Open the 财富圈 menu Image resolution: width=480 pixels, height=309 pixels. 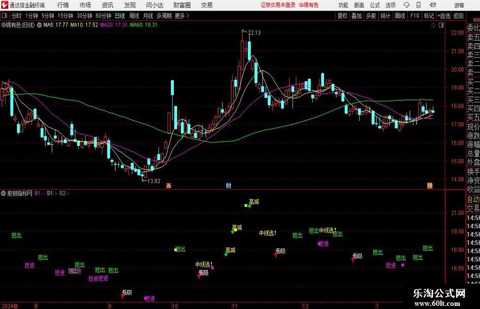(x=182, y=5)
